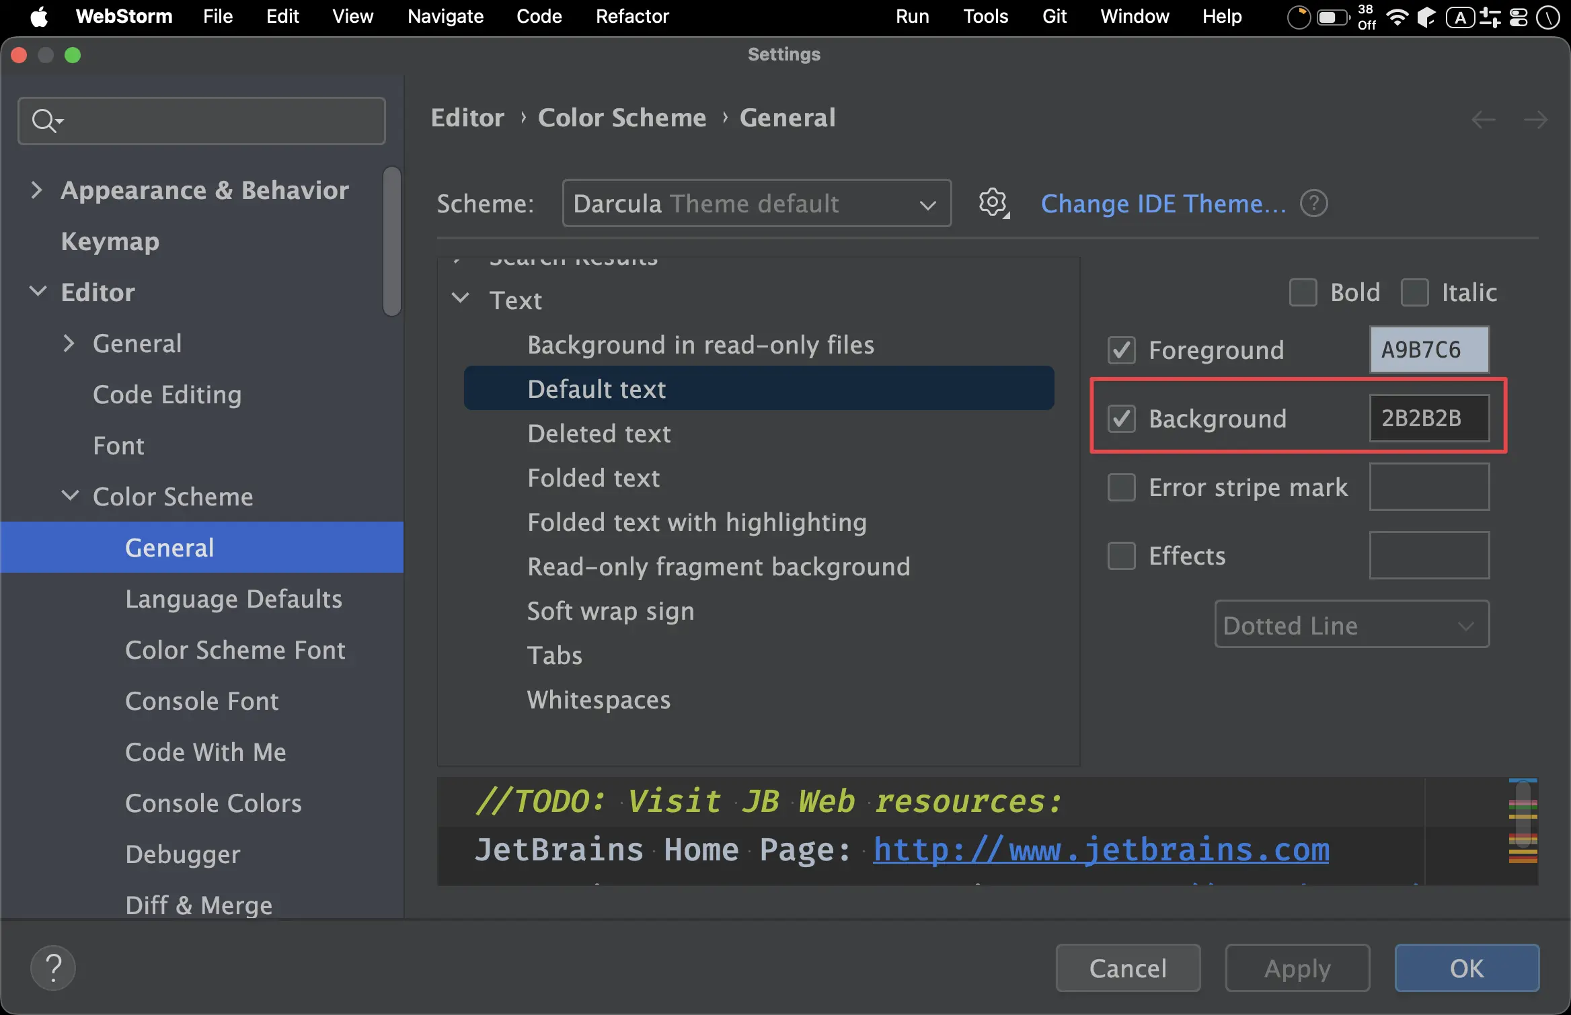
Task: Select Language Defaults in the sidebar tree
Action: (x=233, y=599)
